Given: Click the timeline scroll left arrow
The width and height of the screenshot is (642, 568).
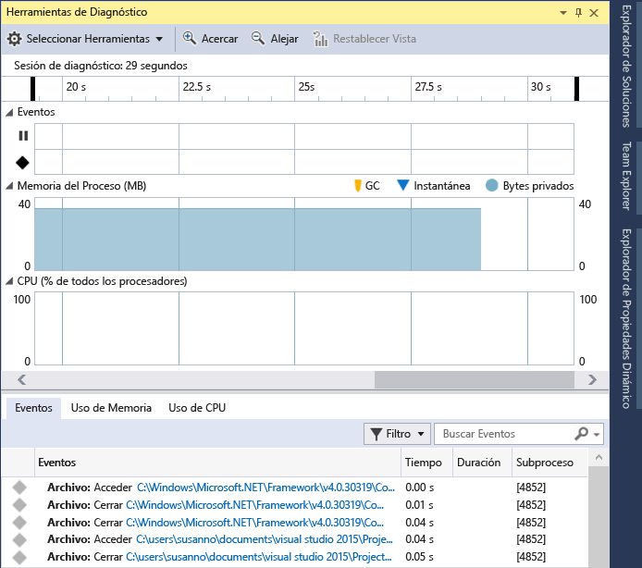Looking at the screenshot, I should [x=22, y=380].
